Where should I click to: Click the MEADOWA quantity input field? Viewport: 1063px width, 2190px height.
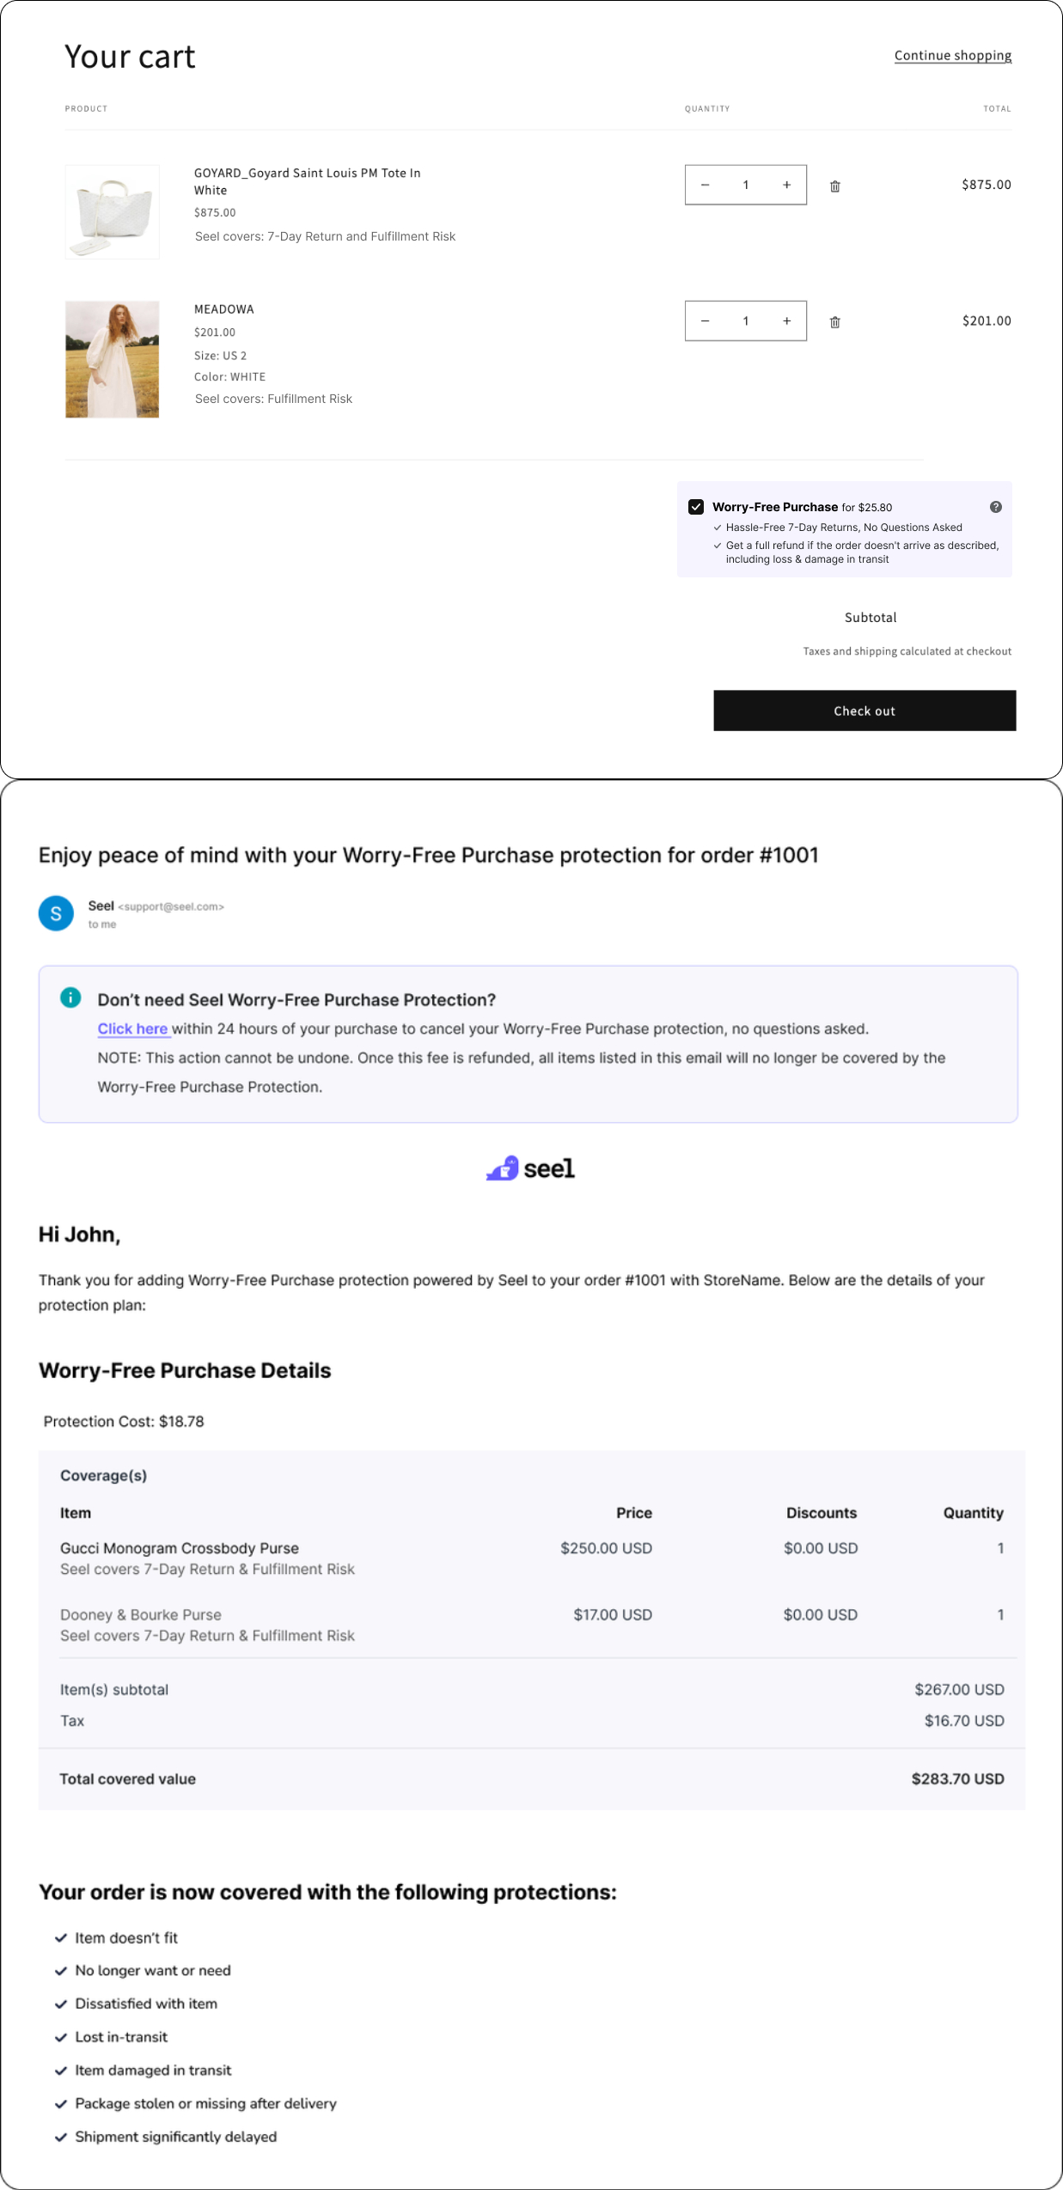(x=745, y=321)
